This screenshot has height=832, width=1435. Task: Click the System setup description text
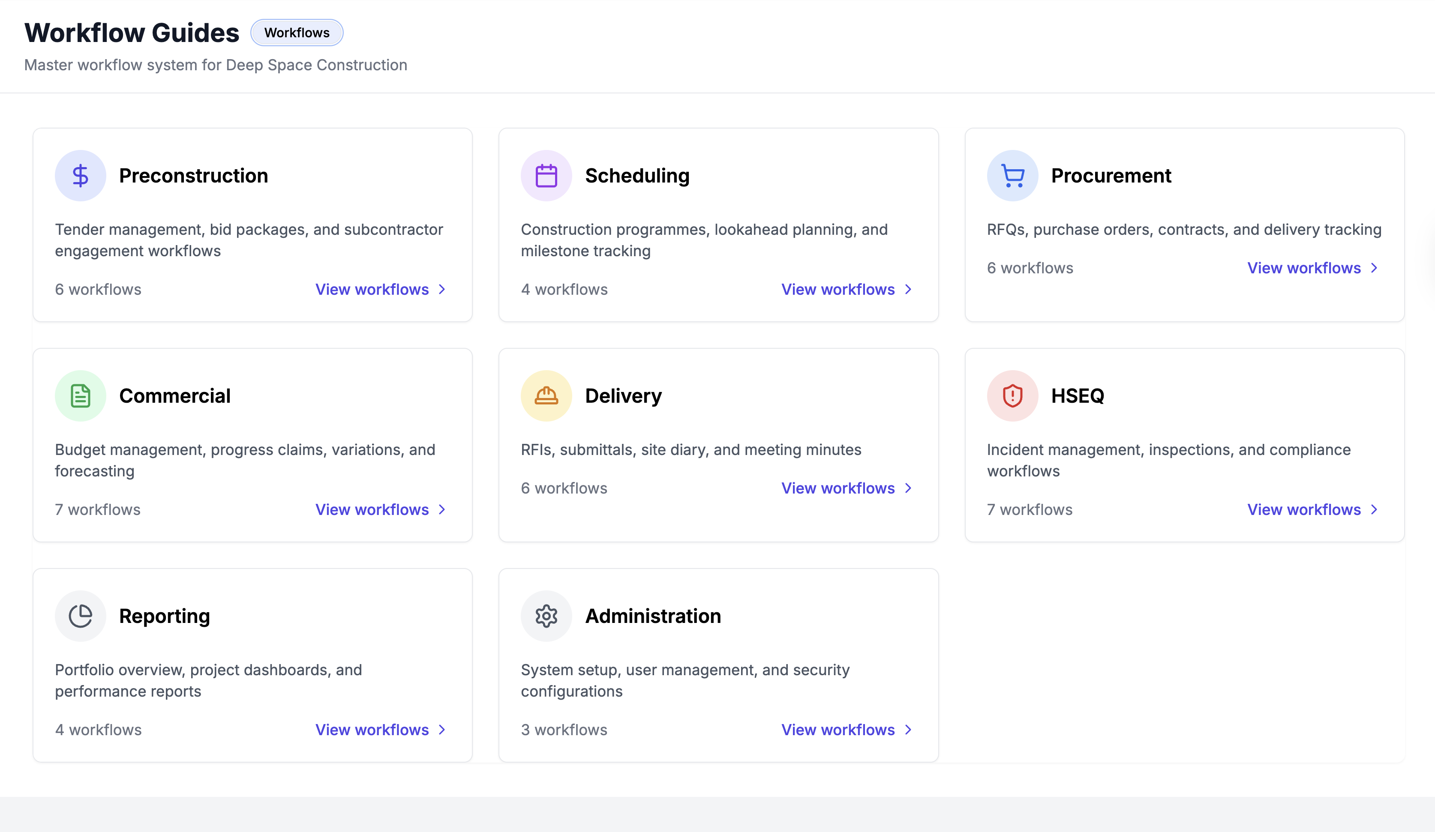click(x=685, y=680)
